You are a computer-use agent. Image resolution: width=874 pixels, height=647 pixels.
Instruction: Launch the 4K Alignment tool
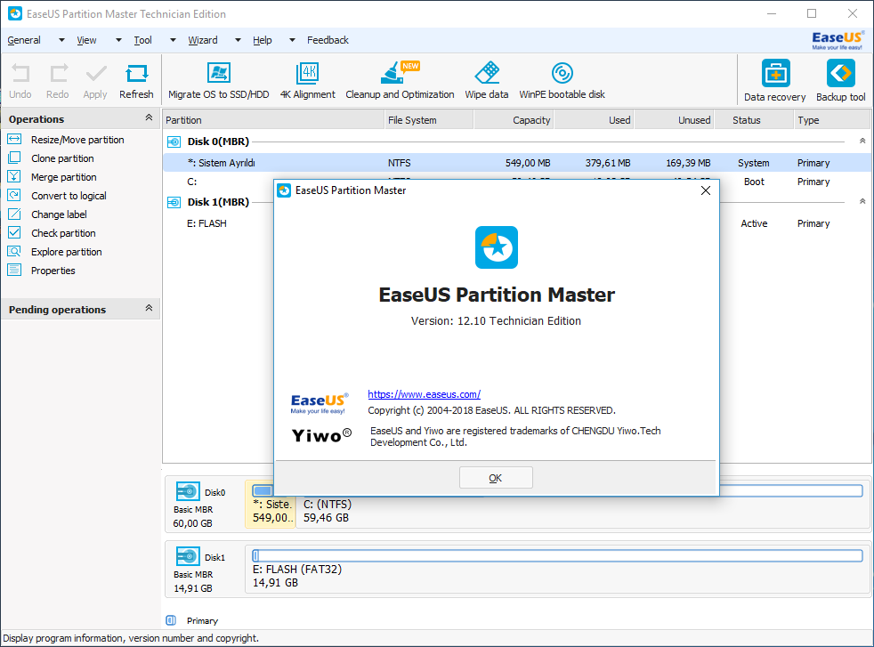[x=308, y=81]
